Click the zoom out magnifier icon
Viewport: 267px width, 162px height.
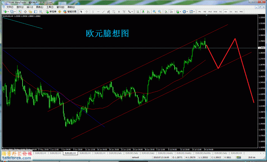[160, 12]
